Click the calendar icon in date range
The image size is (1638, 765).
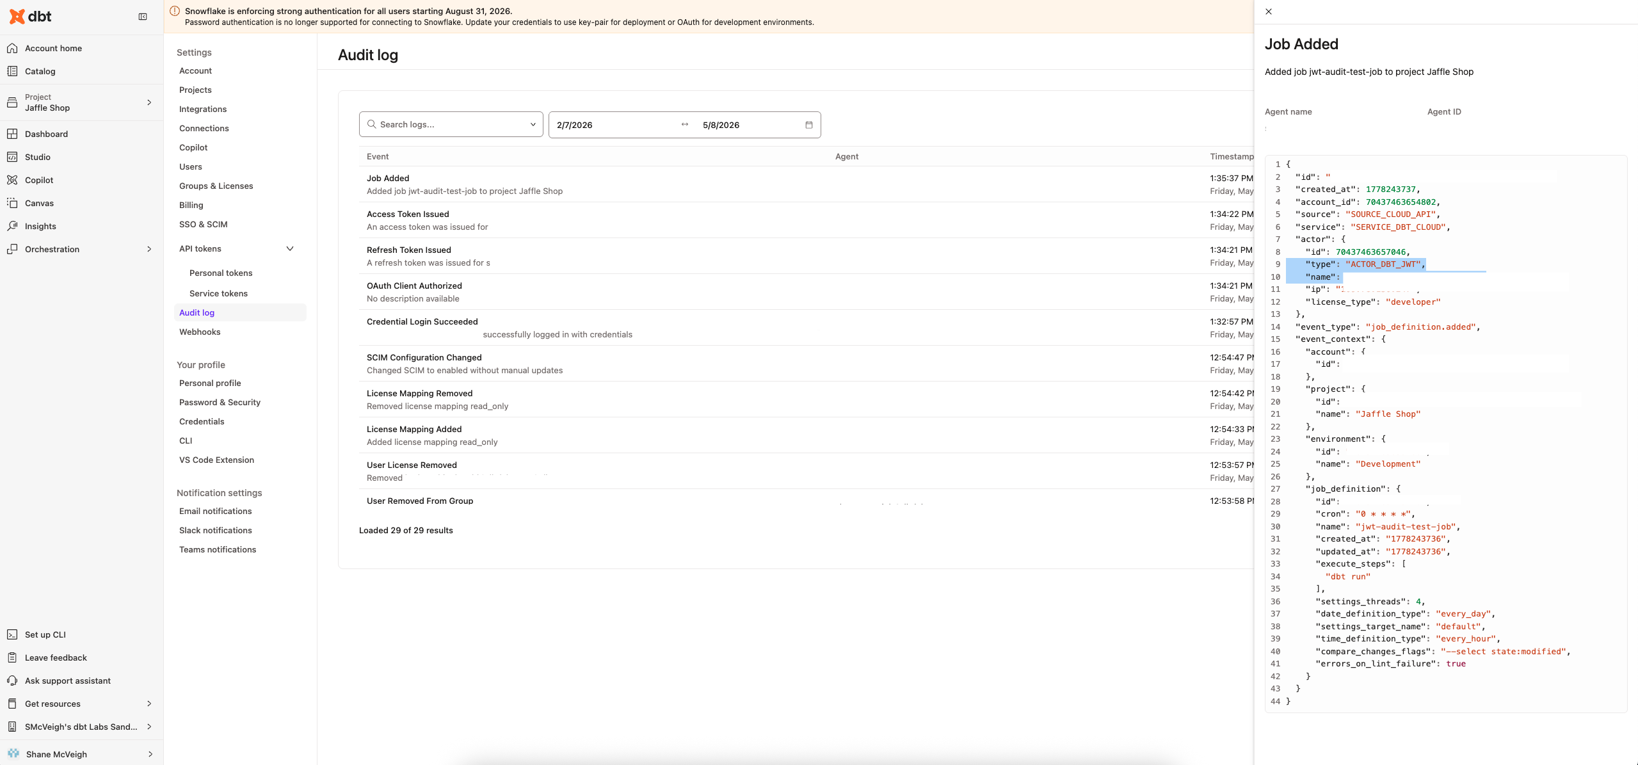(x=808, y=125)
